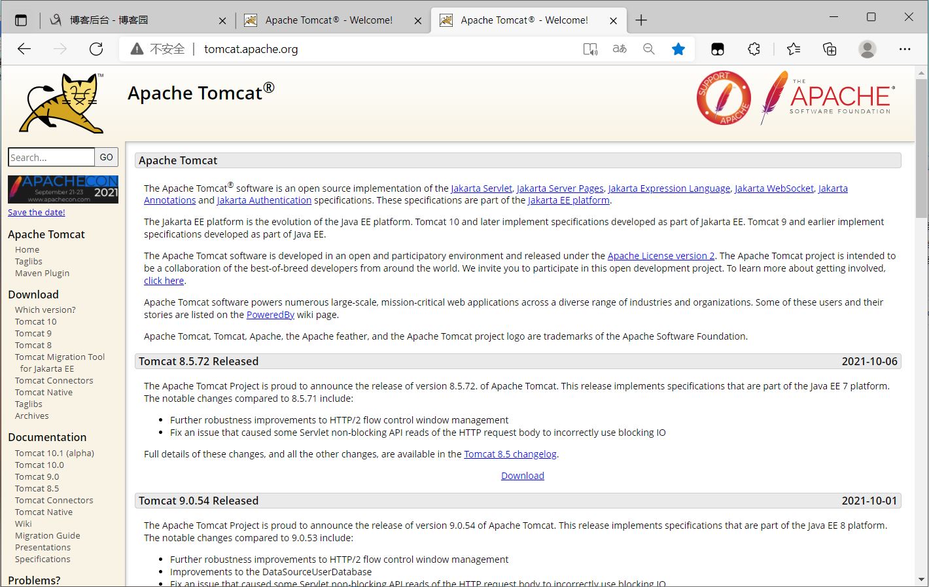Open the Wiki sidebar link
The height and width of the screenshot is (587, 929).
tap(24, 524)
